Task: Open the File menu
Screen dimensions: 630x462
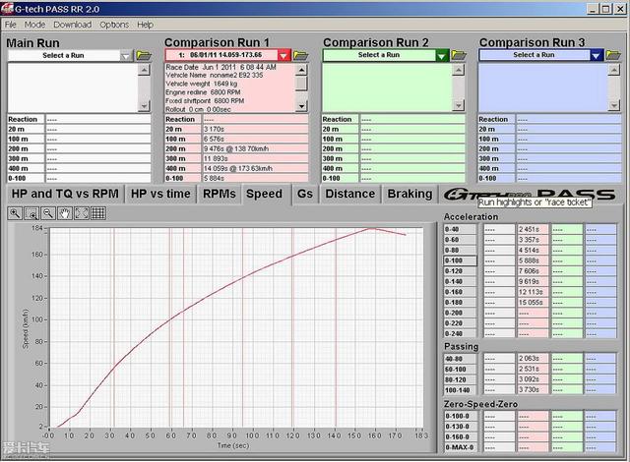Action: 11,25
